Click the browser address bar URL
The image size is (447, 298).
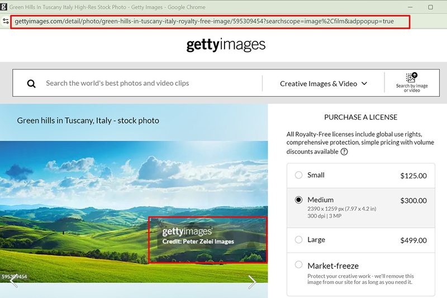pos(205,21)
